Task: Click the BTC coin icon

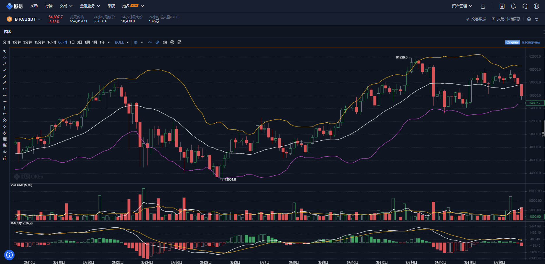Action: coord(9,19)
